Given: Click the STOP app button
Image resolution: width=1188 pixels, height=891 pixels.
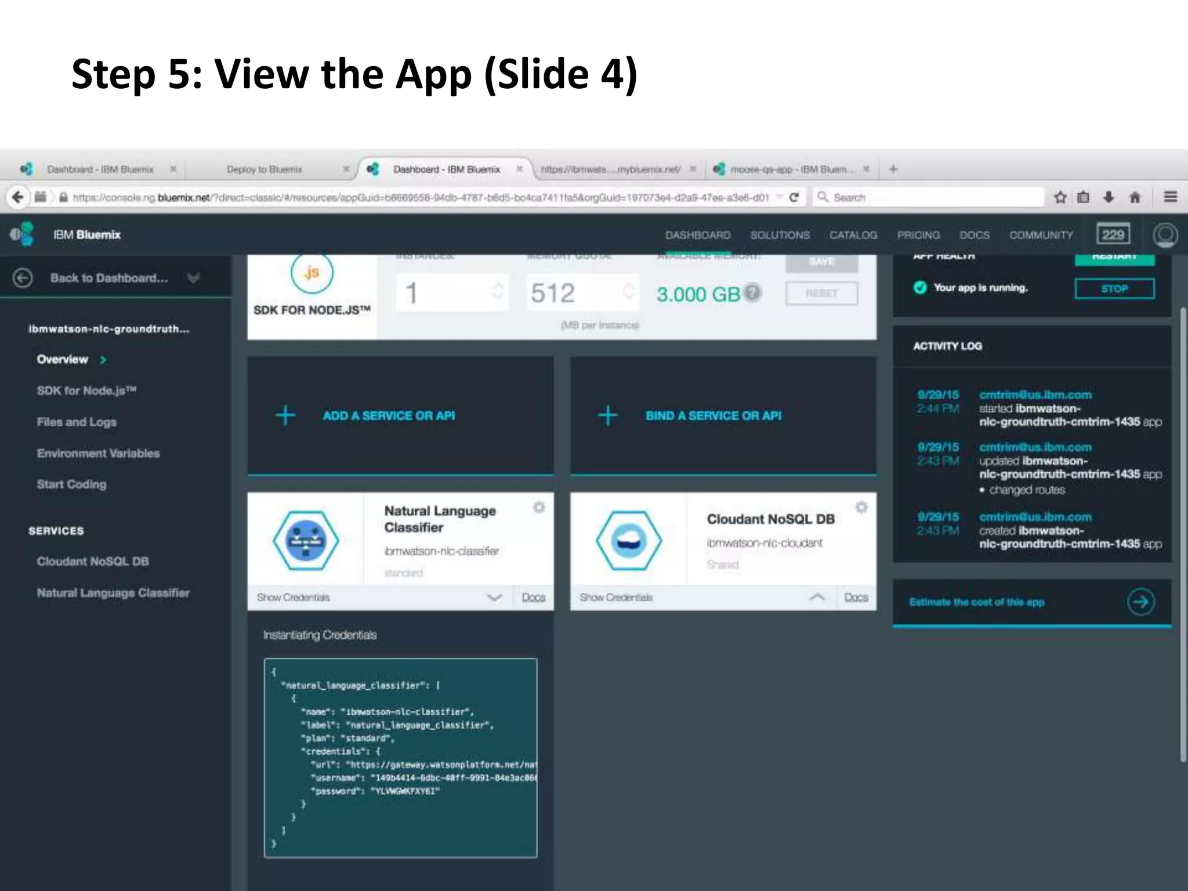Looking at the screenshot, I should [1114, 288].
